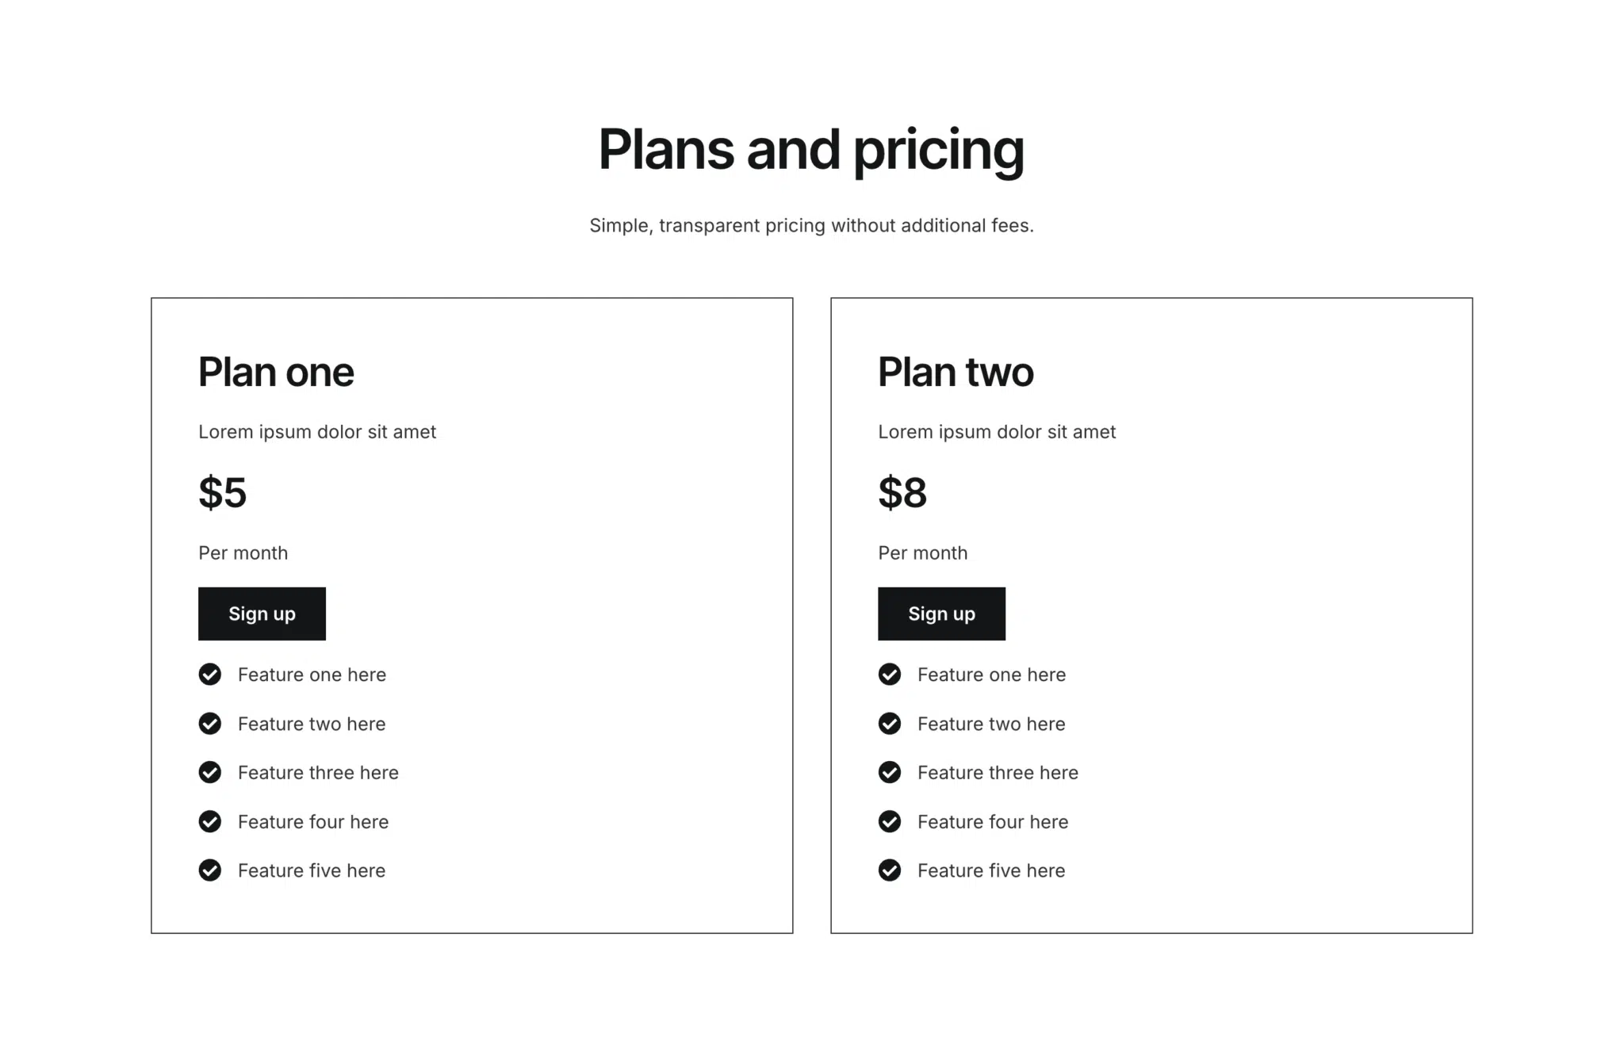
Task: Select the Per month label under $5
Action: [243, 553]
